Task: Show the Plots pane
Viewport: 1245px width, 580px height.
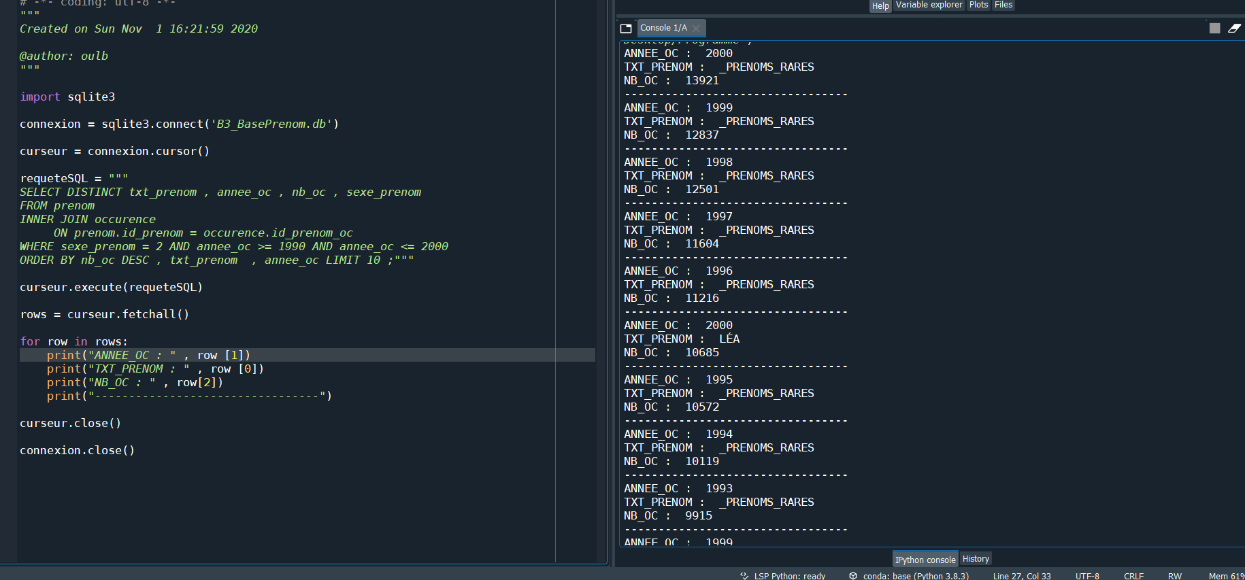Action: pyautogui.click(x=978, y=5)
